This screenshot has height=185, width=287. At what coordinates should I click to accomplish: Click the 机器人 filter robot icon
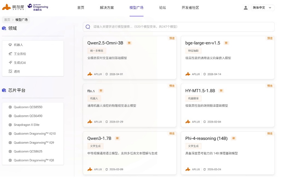tap(10, 45)
